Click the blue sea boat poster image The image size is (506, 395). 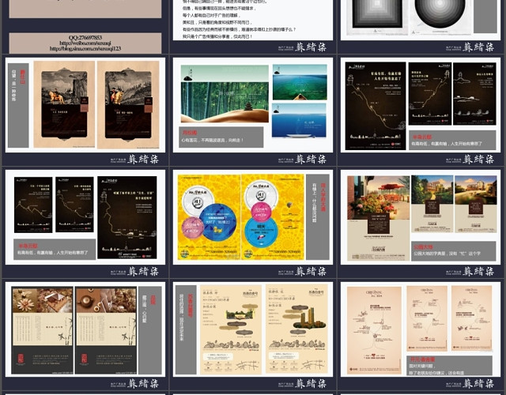(299, 121)
